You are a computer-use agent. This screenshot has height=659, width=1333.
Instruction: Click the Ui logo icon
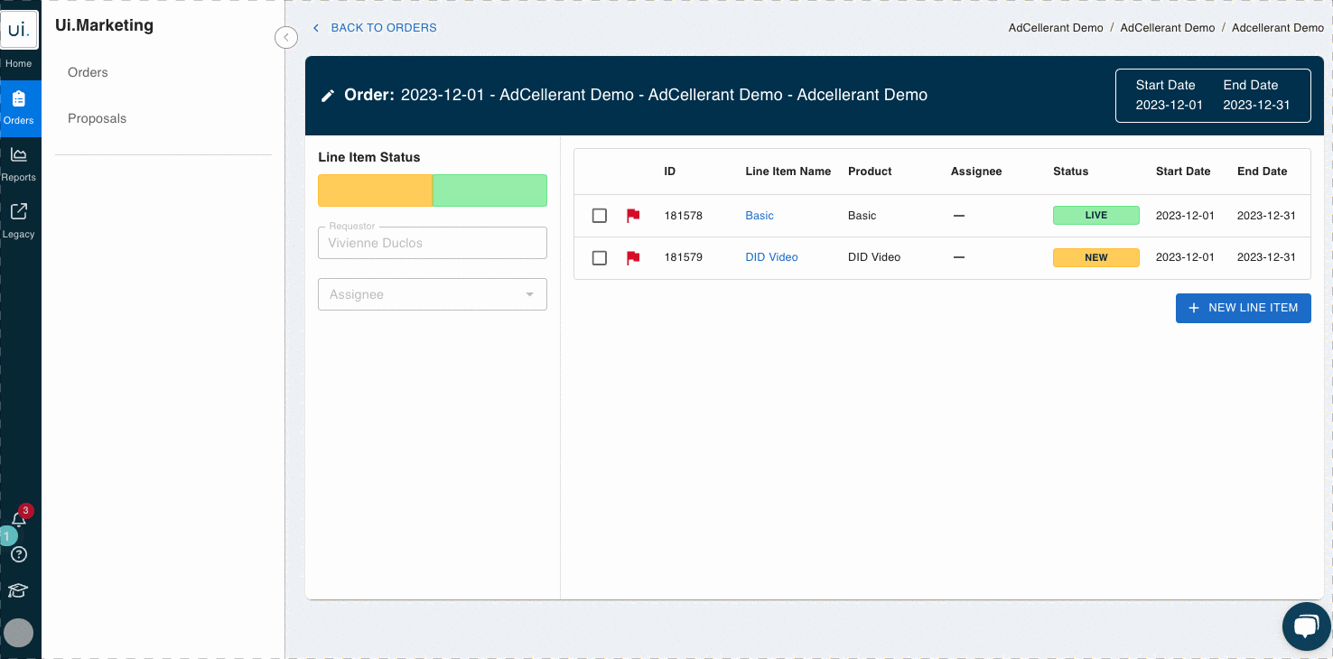19,31
